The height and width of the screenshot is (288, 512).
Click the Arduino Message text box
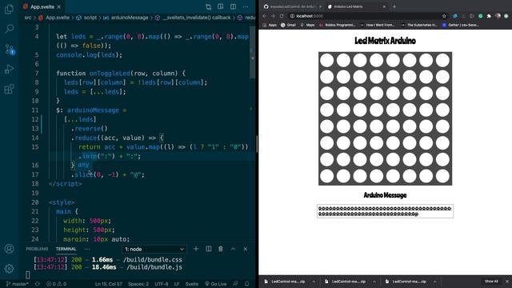point(385,211)
